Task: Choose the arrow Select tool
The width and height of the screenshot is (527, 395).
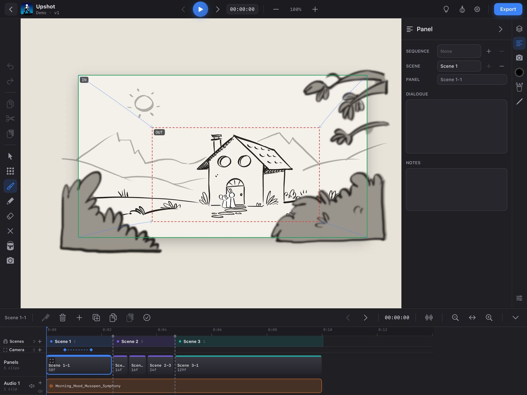Action: [x=10, y=157]
